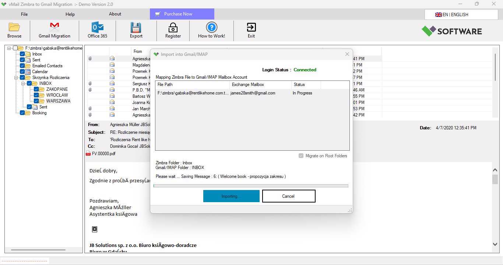Click the Browse folder icon
The height and width of the screenshot is (265, 503).
(x=14, y=27)
